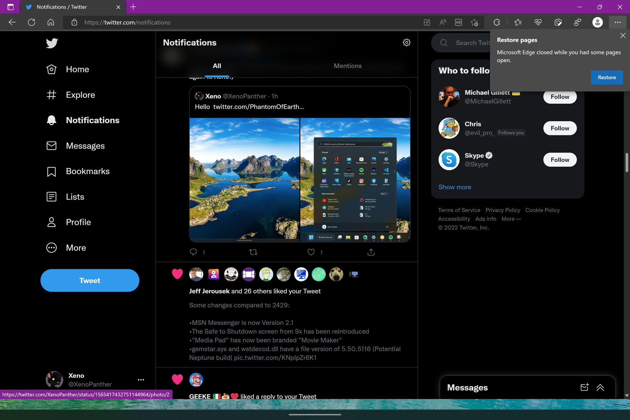Image resolution: width=630 pixels, height=420 pixels.
Task: Click Edge browser refresh button
Action: [31, 22]
